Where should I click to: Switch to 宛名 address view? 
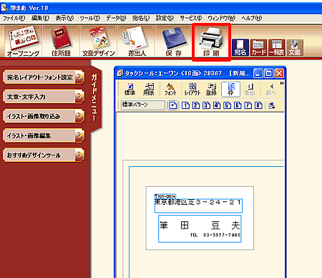(x=240, y=48)
